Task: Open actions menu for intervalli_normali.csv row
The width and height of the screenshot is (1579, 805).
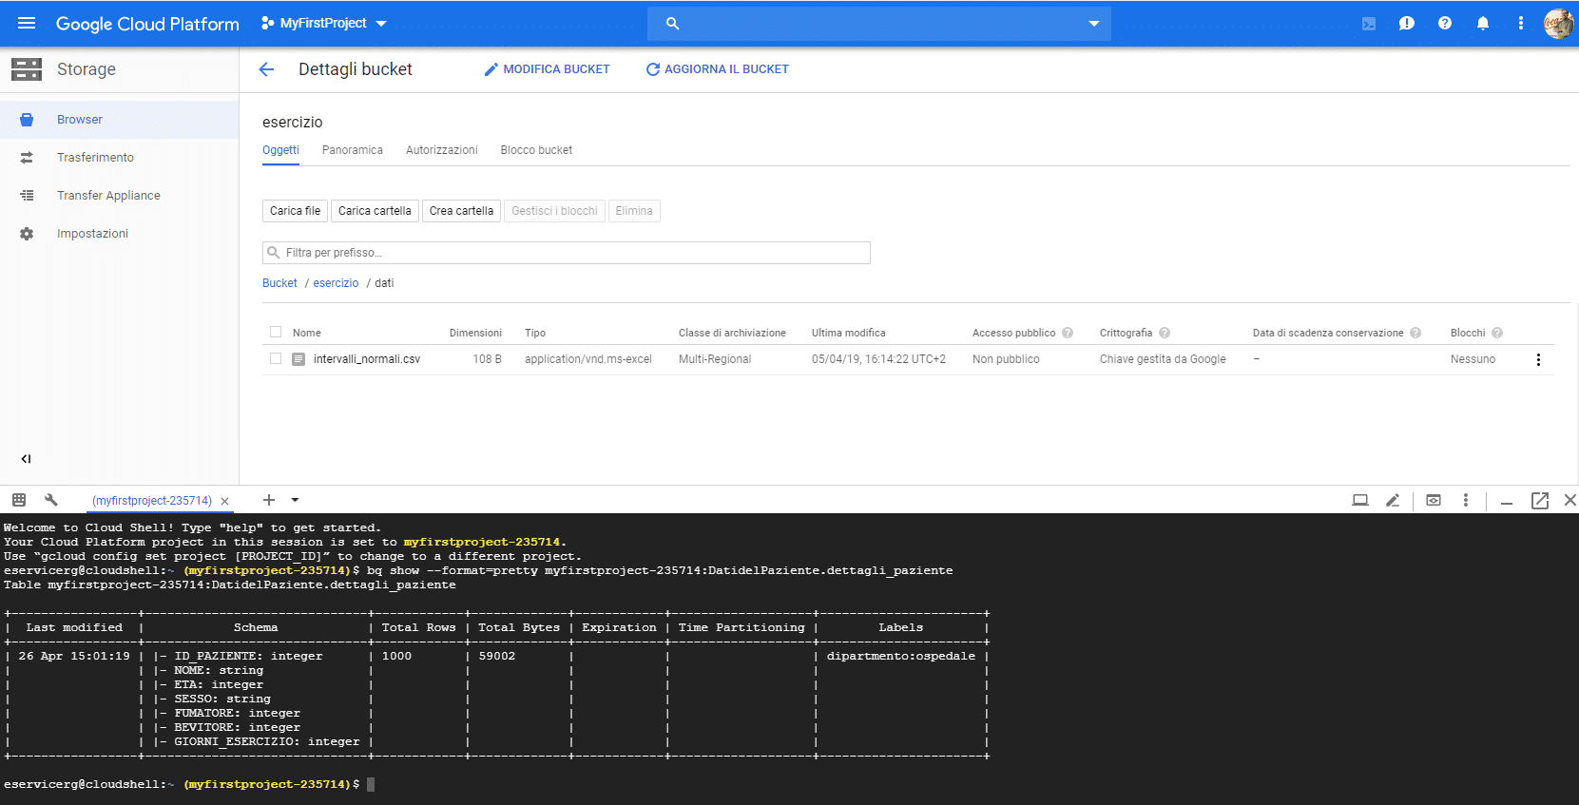Action: pyautogui.click(x=1538, y=359)
